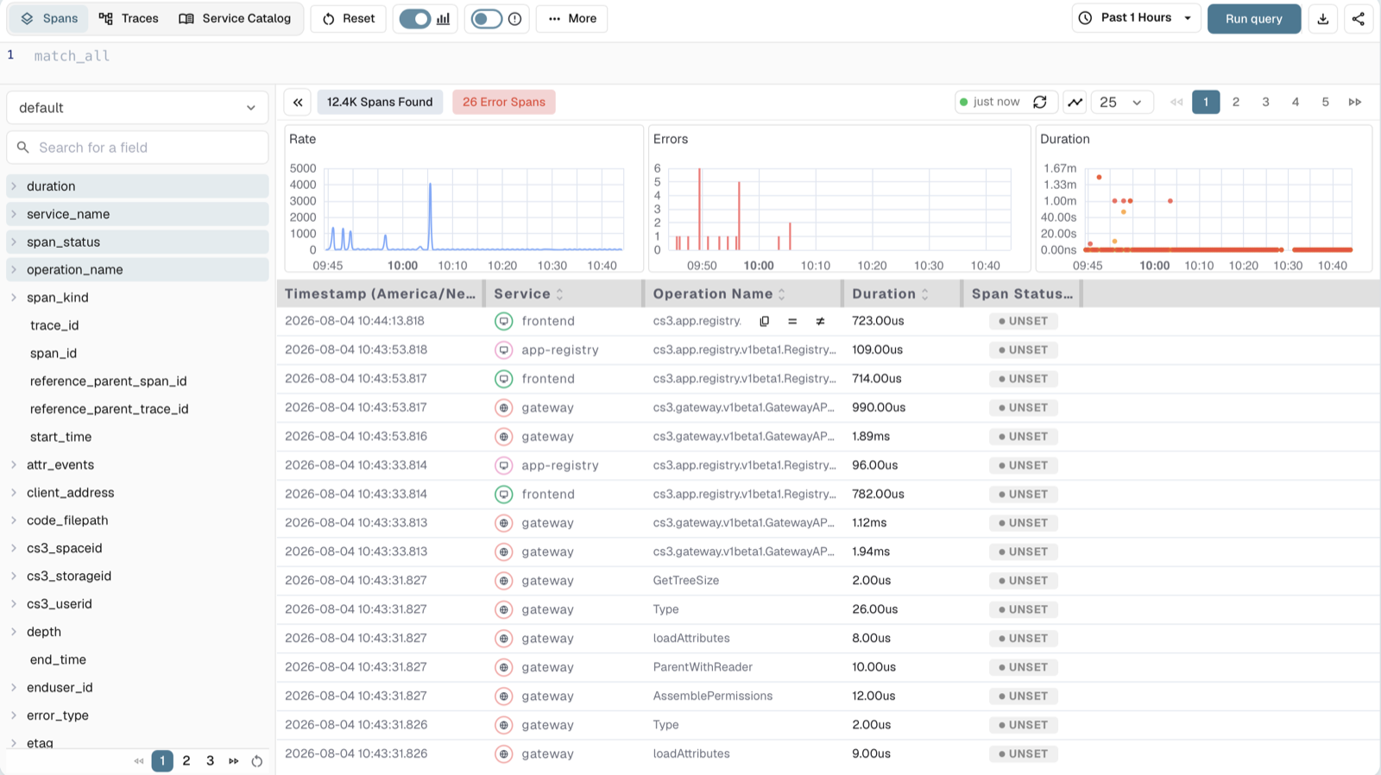The image size is (1381, 775).
Task: Reset field list pagination
Action: point(256,761)
